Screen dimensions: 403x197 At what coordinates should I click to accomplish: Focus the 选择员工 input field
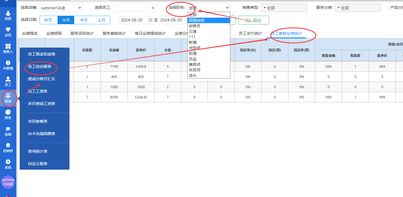click(135, 8)
